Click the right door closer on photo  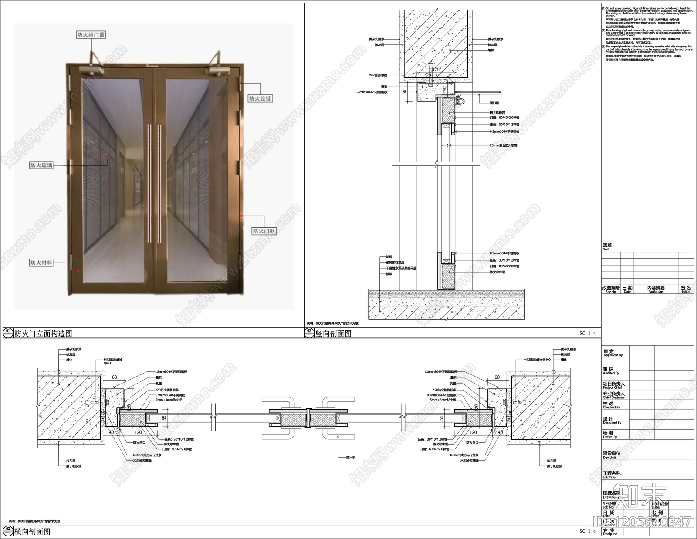pos(217,62)
